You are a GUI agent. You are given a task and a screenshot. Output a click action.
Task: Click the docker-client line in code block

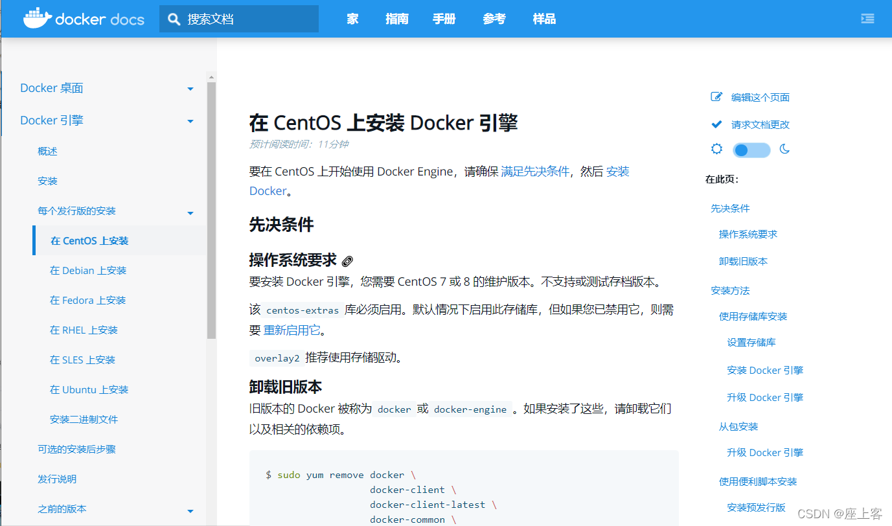[413, 490]
